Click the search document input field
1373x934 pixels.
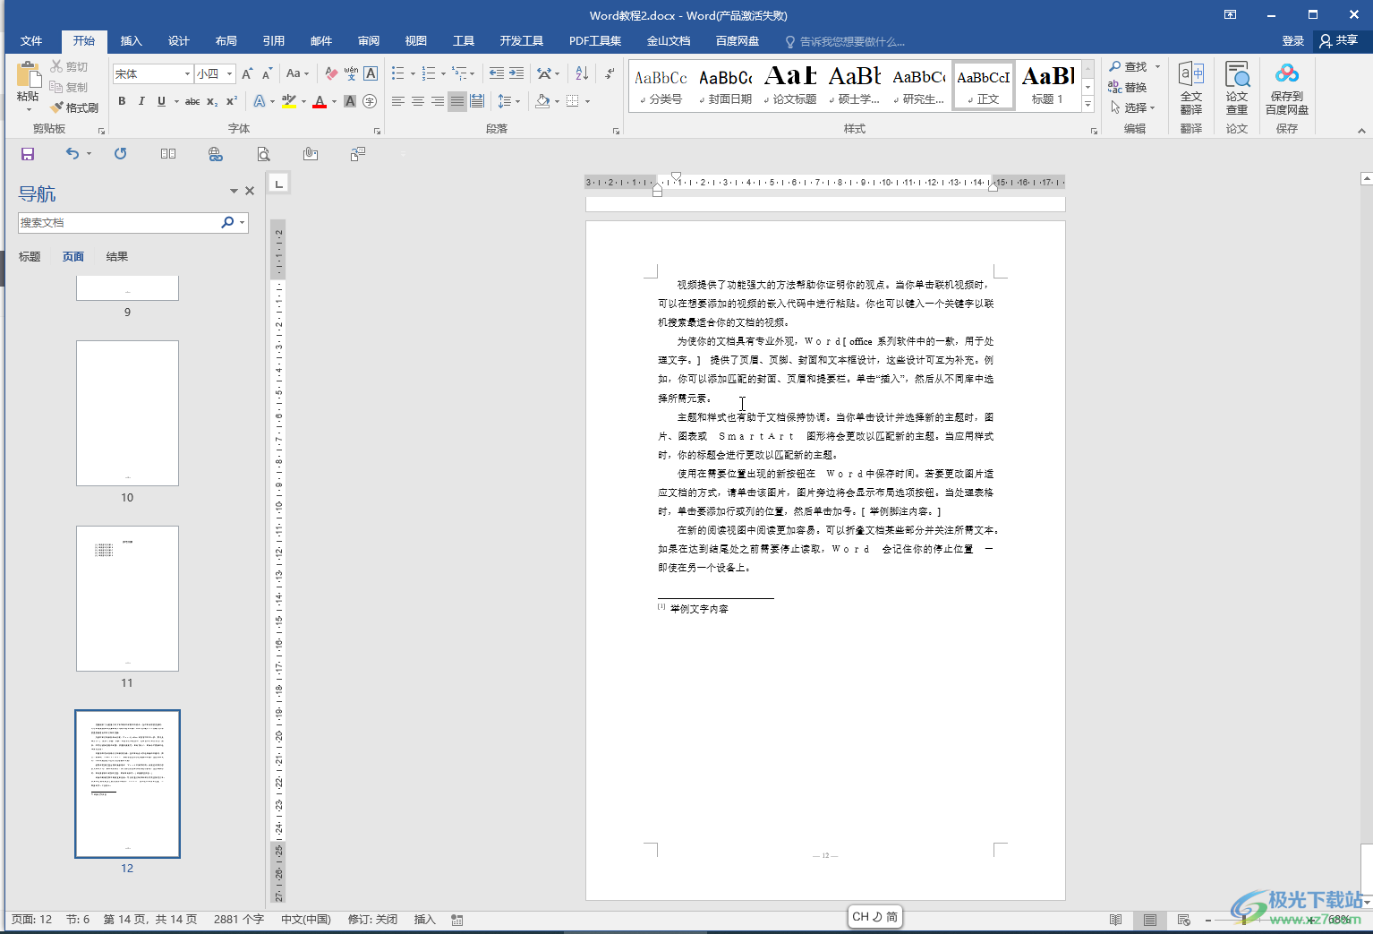click(x=119, y=223)
